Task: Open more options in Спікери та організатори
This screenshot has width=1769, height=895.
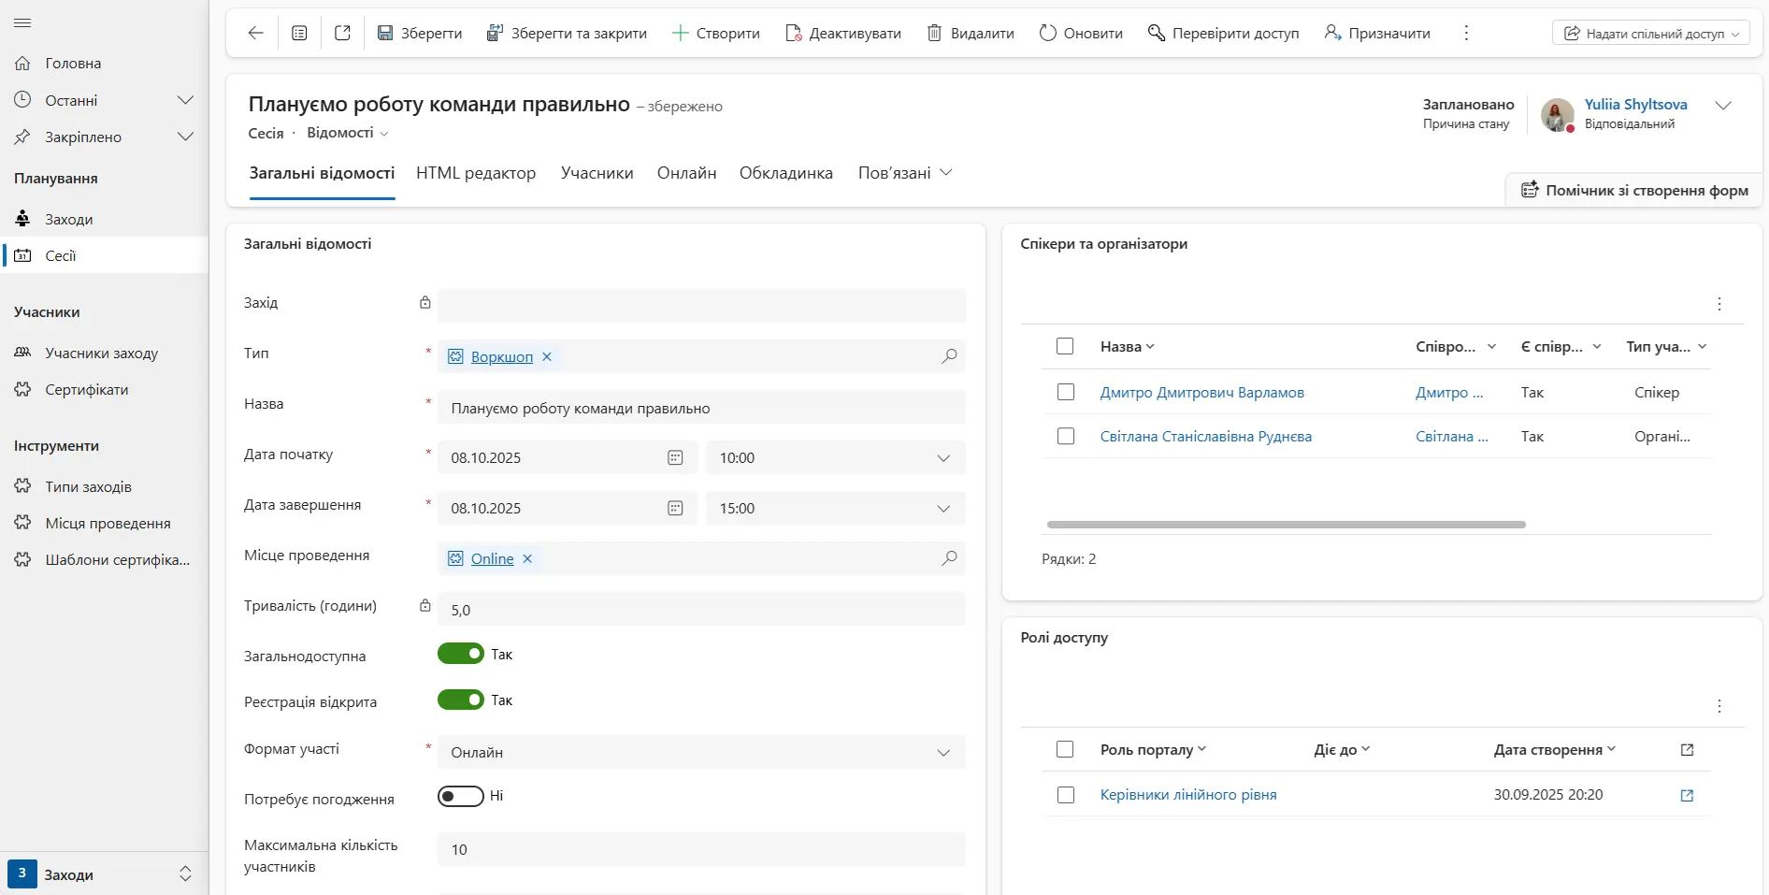Action: [1719, 304]
